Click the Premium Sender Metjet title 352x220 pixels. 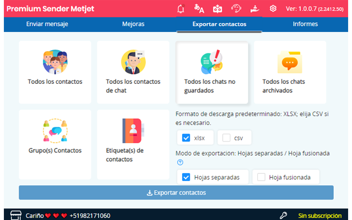[50, 9]
